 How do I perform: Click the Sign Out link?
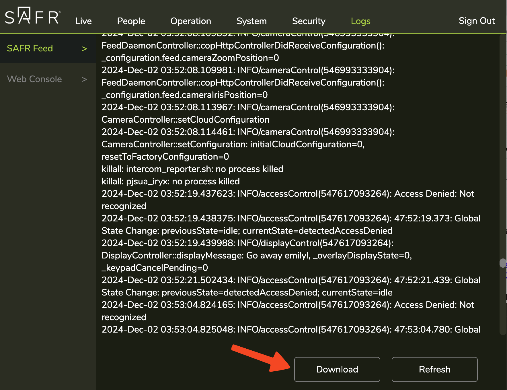coord(477,21)
